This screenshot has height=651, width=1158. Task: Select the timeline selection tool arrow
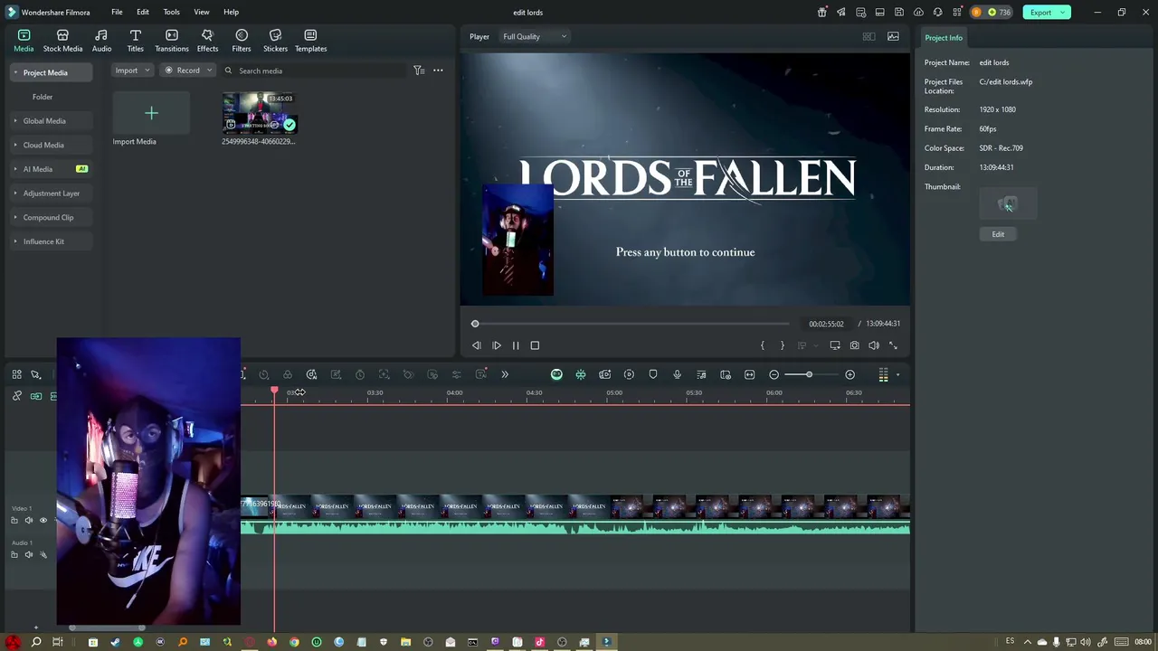[x=36, y=374]
